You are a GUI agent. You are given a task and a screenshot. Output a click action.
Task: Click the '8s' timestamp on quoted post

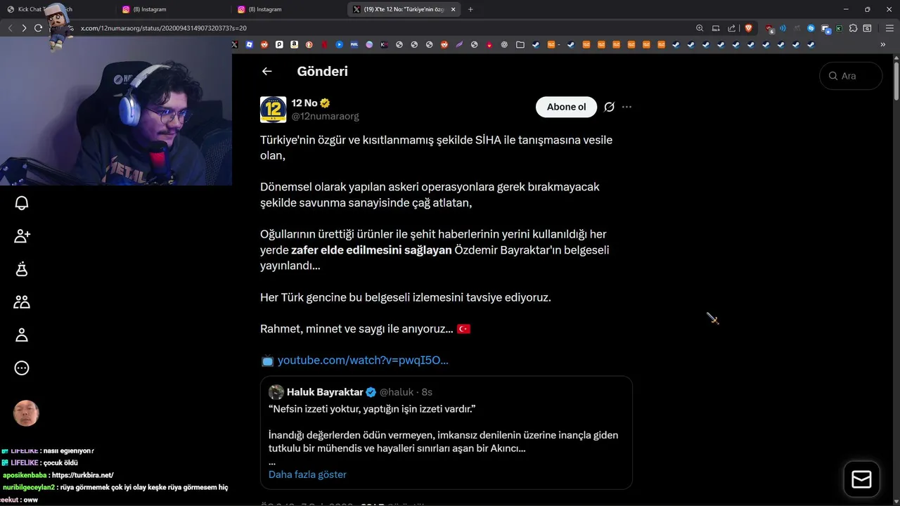tap(427, 392)
